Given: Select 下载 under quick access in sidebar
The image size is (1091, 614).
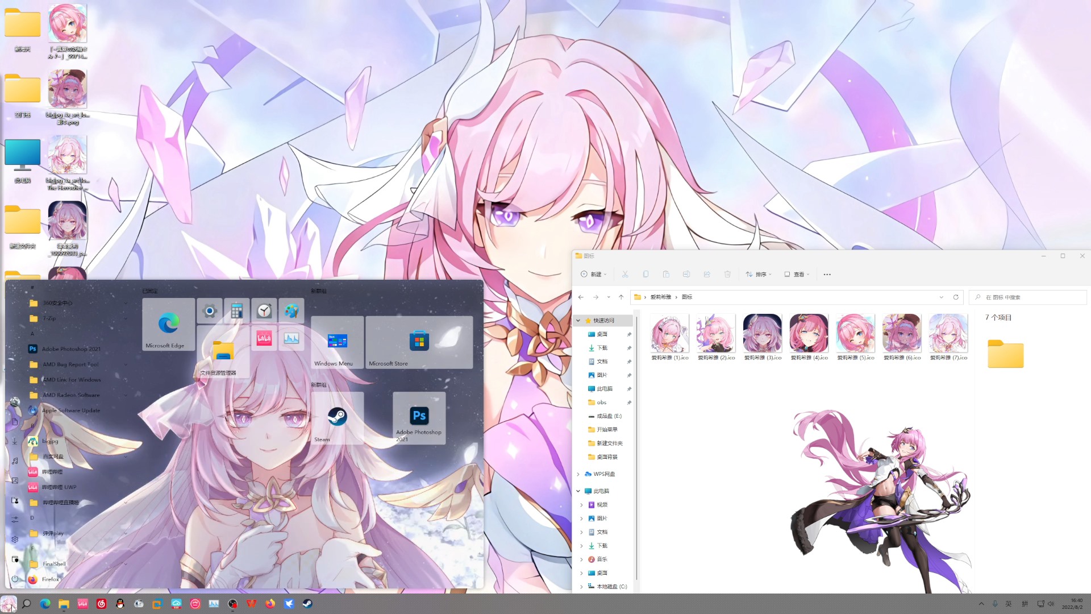Looking at the screenshot, I should click(602, 348).
